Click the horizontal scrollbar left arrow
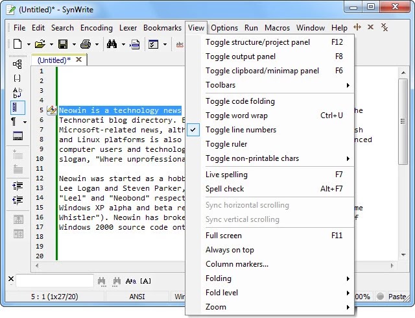This screenshot has height=318, width=415. (37, 265)
